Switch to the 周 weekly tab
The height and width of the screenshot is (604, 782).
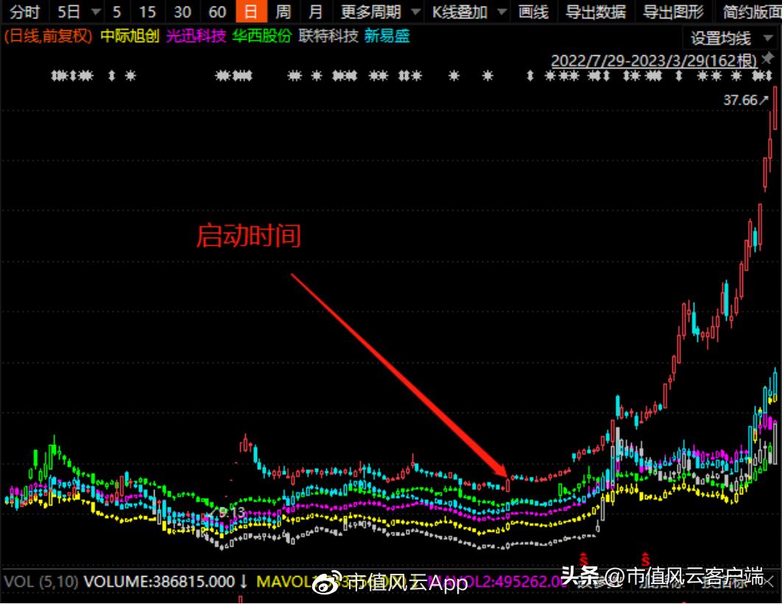point(282,12)
